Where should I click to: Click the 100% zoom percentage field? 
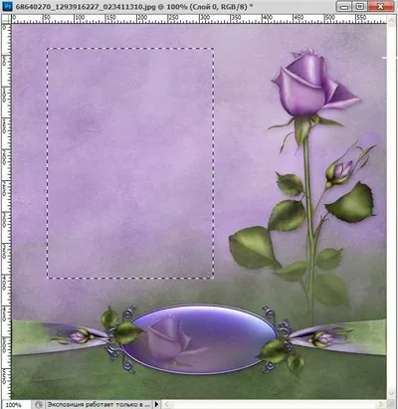[x=15, y=405]
